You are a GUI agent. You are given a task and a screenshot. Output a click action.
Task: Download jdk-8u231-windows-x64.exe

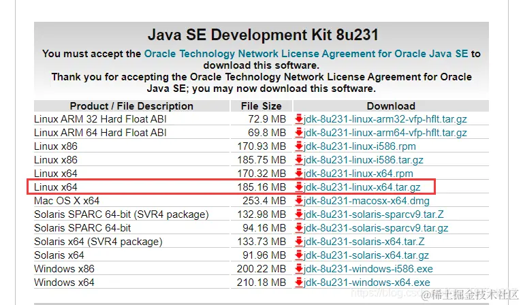point(367,283)
